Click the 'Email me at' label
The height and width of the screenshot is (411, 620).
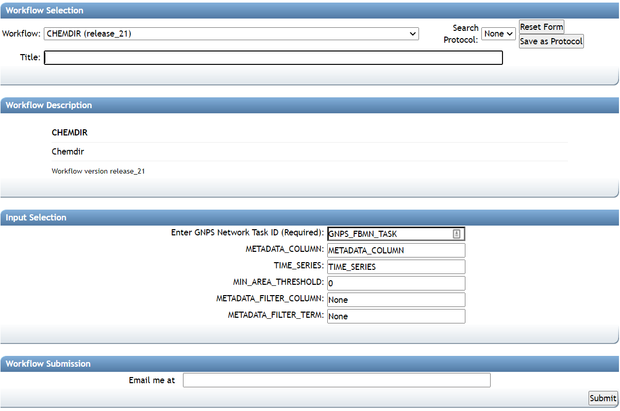[152, 380]
